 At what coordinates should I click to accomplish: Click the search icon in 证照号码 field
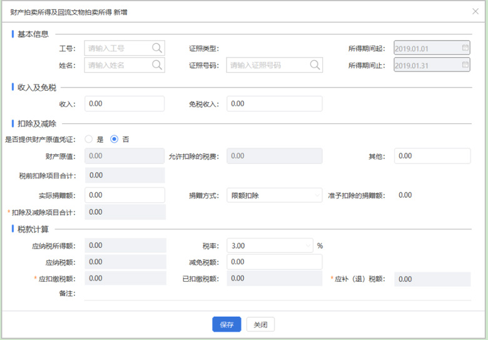tap(314, 64)
